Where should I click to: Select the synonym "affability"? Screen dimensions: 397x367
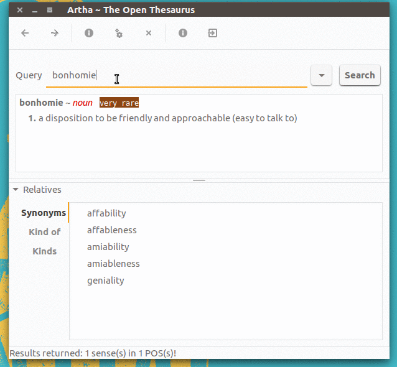(106, 213)
